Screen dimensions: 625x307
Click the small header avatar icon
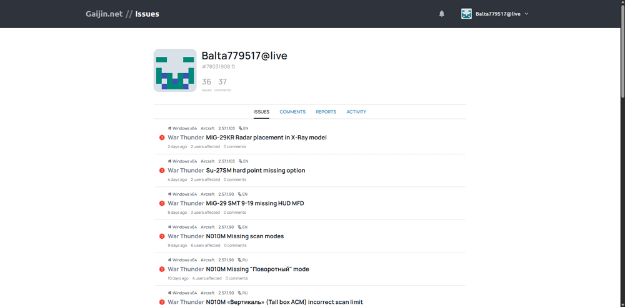click(466, 14)
